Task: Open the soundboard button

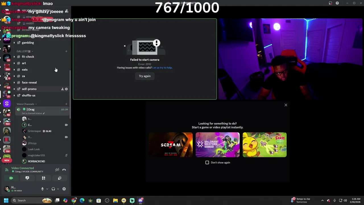Action: (x=60, y=178)
